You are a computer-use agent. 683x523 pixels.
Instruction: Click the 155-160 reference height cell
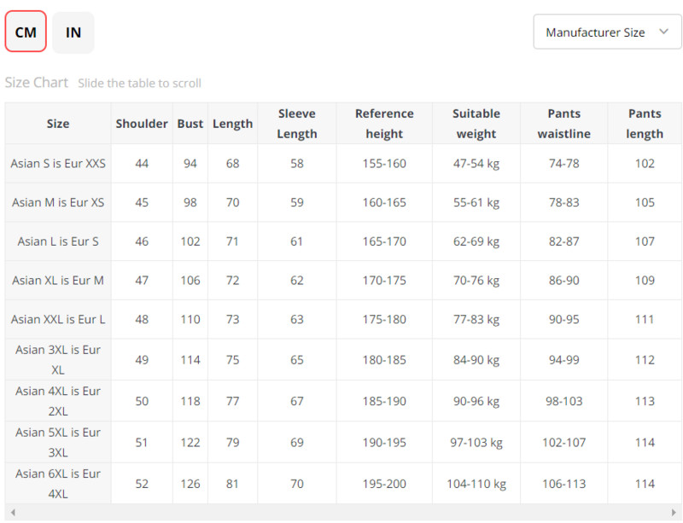[384, 163]
